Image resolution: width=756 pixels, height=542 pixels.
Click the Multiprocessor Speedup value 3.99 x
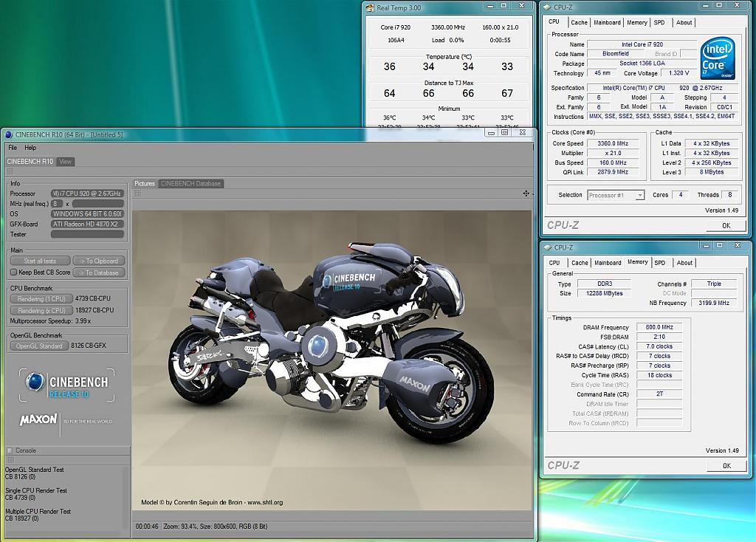pos(83,320)
